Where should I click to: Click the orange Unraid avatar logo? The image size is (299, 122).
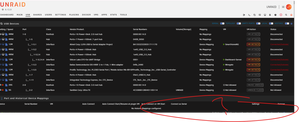pyautogui.click(x=289, y=7)
